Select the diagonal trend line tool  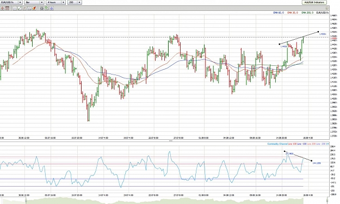(x=20, y=8)
